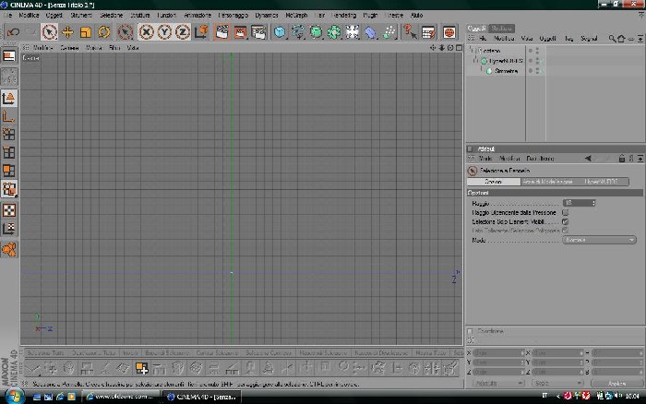Open the spline objects icon
646x404 pixels.
(297, 31)
